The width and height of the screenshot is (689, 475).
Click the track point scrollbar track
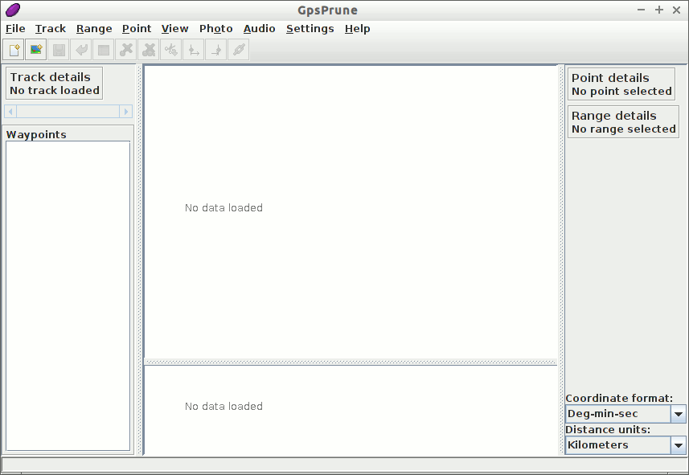pos(68,112)
